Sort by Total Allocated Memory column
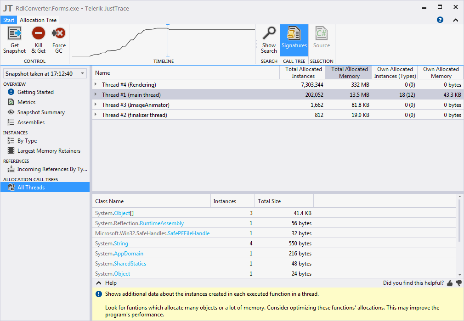Viewport: 464px width, 321px height. 348,72
